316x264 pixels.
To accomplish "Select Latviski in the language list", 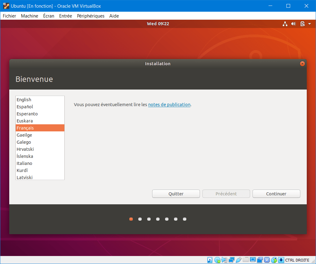I will [x=40, y=177].
